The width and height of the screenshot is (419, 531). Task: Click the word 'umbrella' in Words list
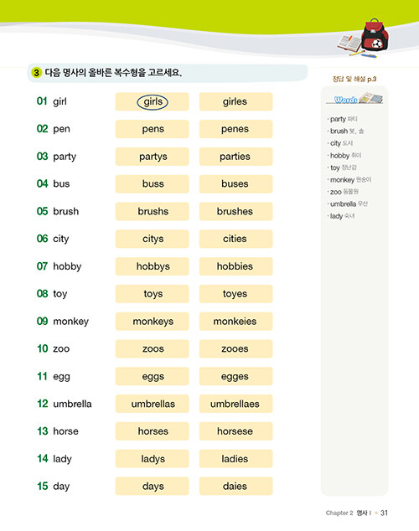click(343, 204)
